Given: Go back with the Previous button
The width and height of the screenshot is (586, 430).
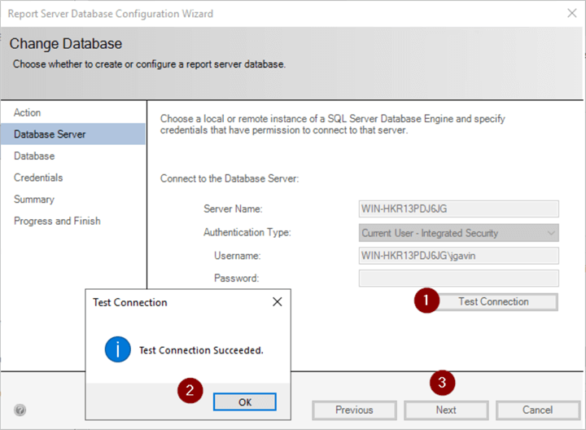Looking at the screenshot, I should [x=354, y=410].
